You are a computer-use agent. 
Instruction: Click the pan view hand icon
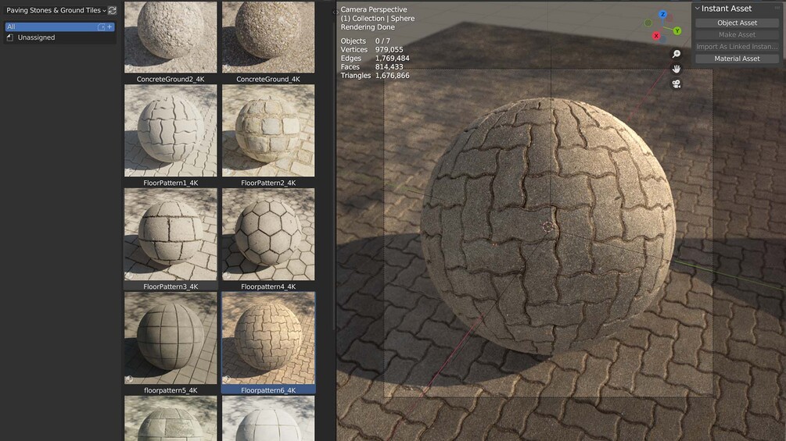pos(677,69)
